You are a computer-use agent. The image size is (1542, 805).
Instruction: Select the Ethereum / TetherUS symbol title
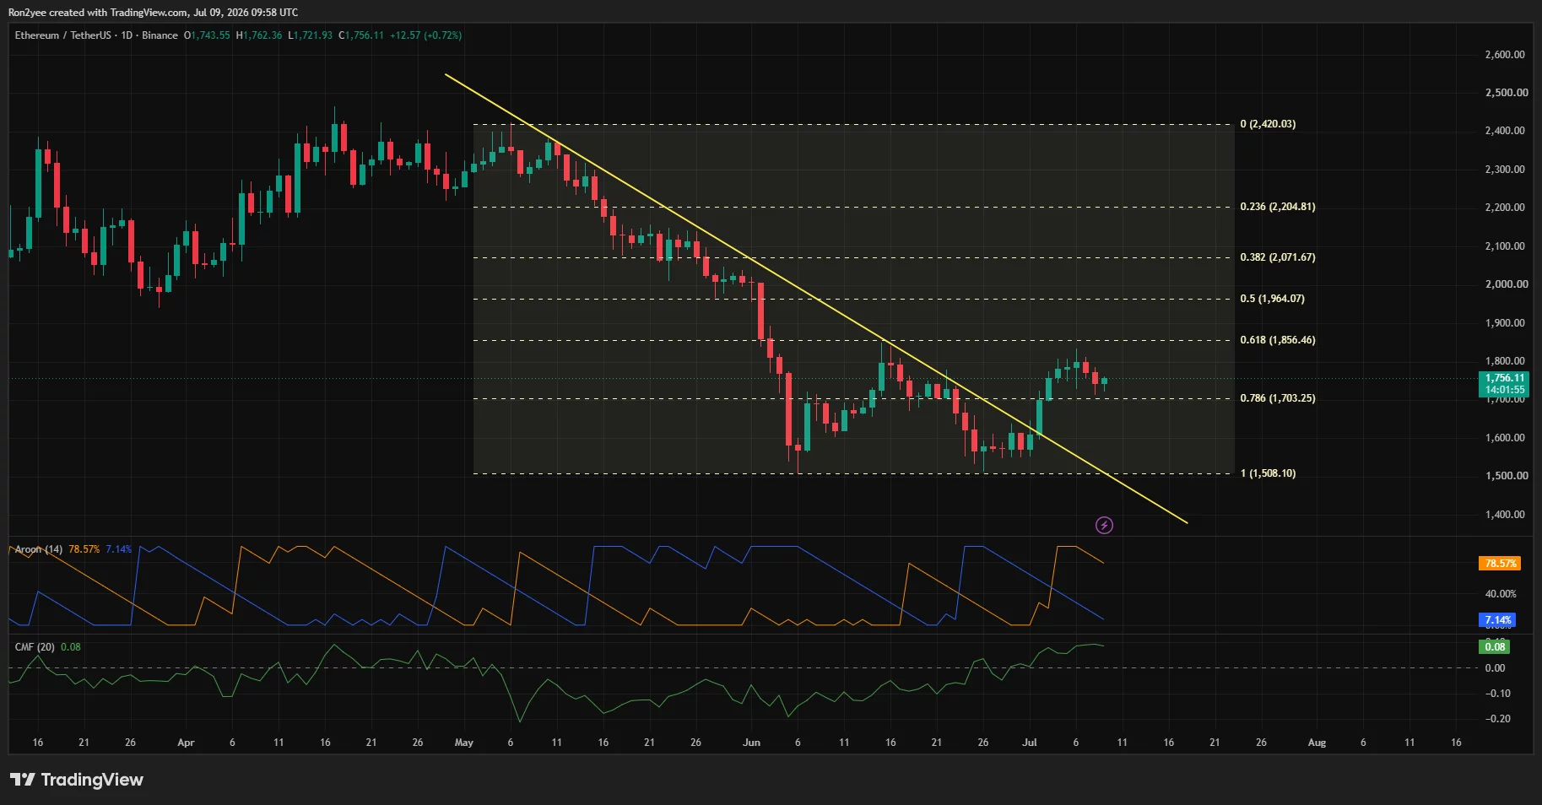(62, 35)
